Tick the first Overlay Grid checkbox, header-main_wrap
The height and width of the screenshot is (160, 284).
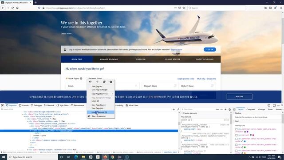237,129
